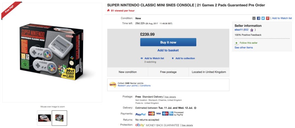Share listing via email icon
Viewport: 295px width, 128px height.
[254, 18]
